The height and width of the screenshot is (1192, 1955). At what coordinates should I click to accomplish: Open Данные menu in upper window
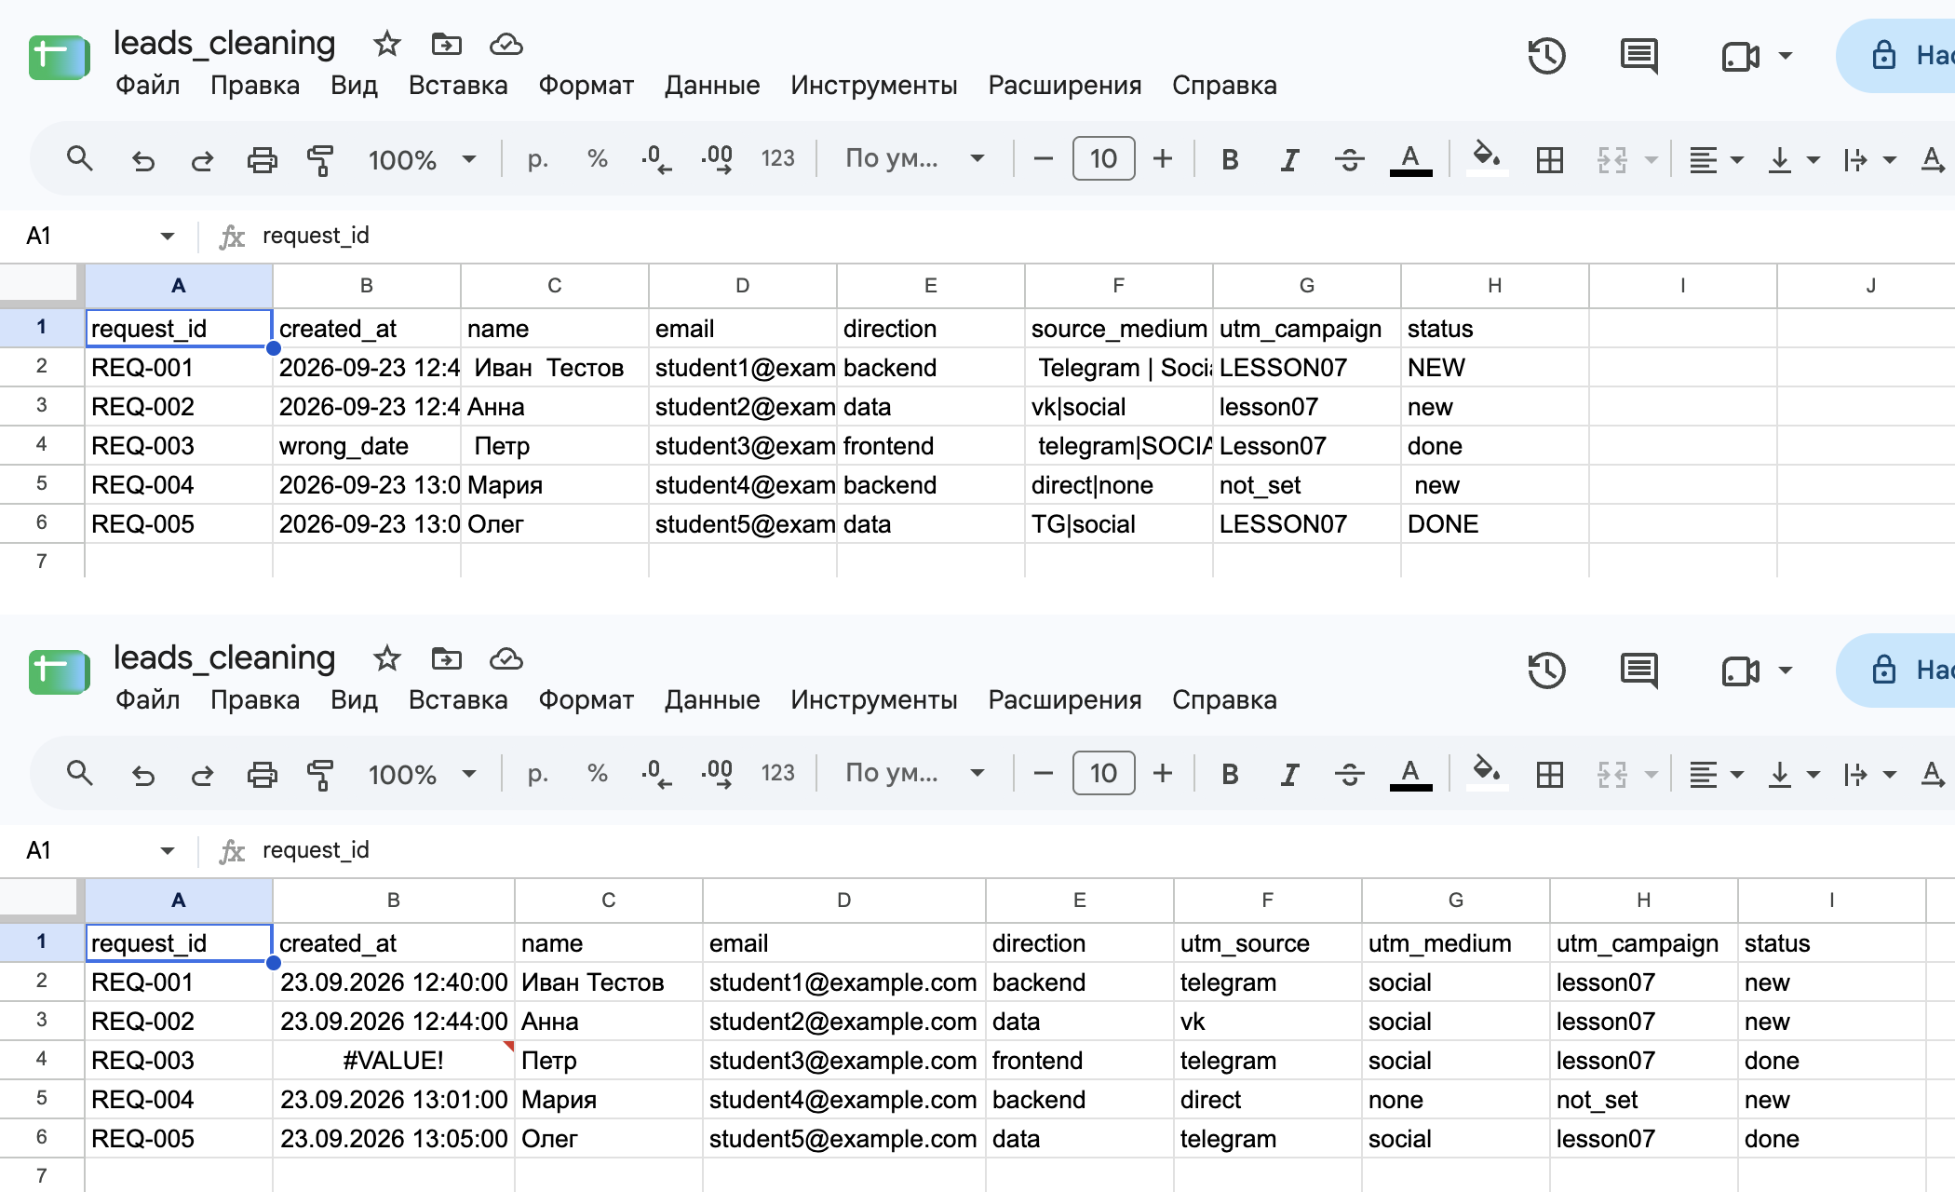[x=712, y=86]
